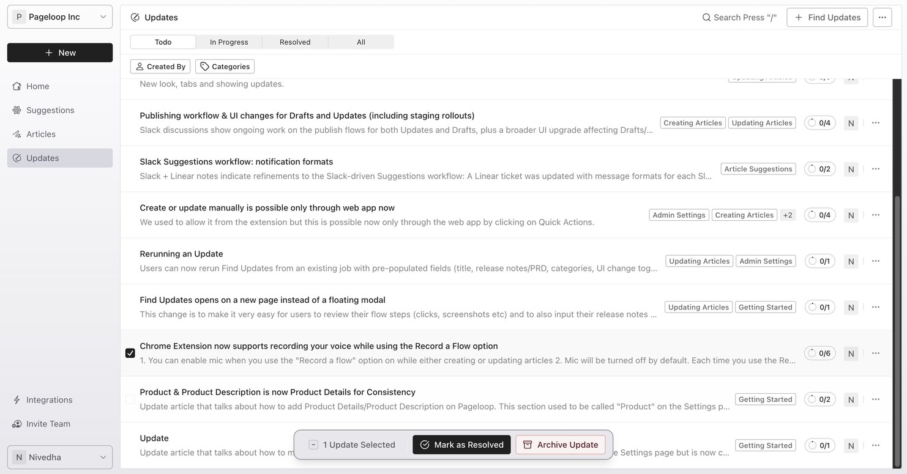907x474 pixels.
Task: Click N avatar on Find Updates opens row
Action: pyautogui.click(x=851, y=307)
